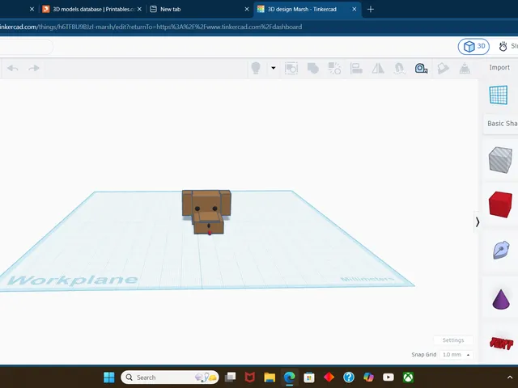Open Microsoft Store from the taskbar
The width and height of the screenshot is (518, 388).
point(309,377)
